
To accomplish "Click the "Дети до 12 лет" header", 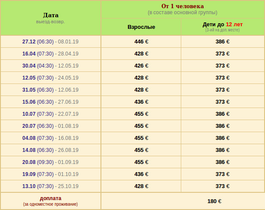I will click(222, 25).
